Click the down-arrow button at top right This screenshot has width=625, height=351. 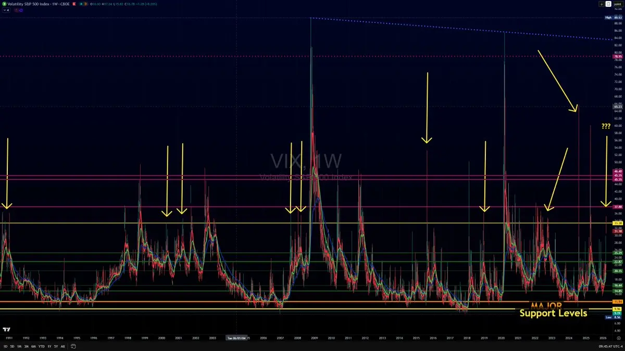(x=602, y=4)
